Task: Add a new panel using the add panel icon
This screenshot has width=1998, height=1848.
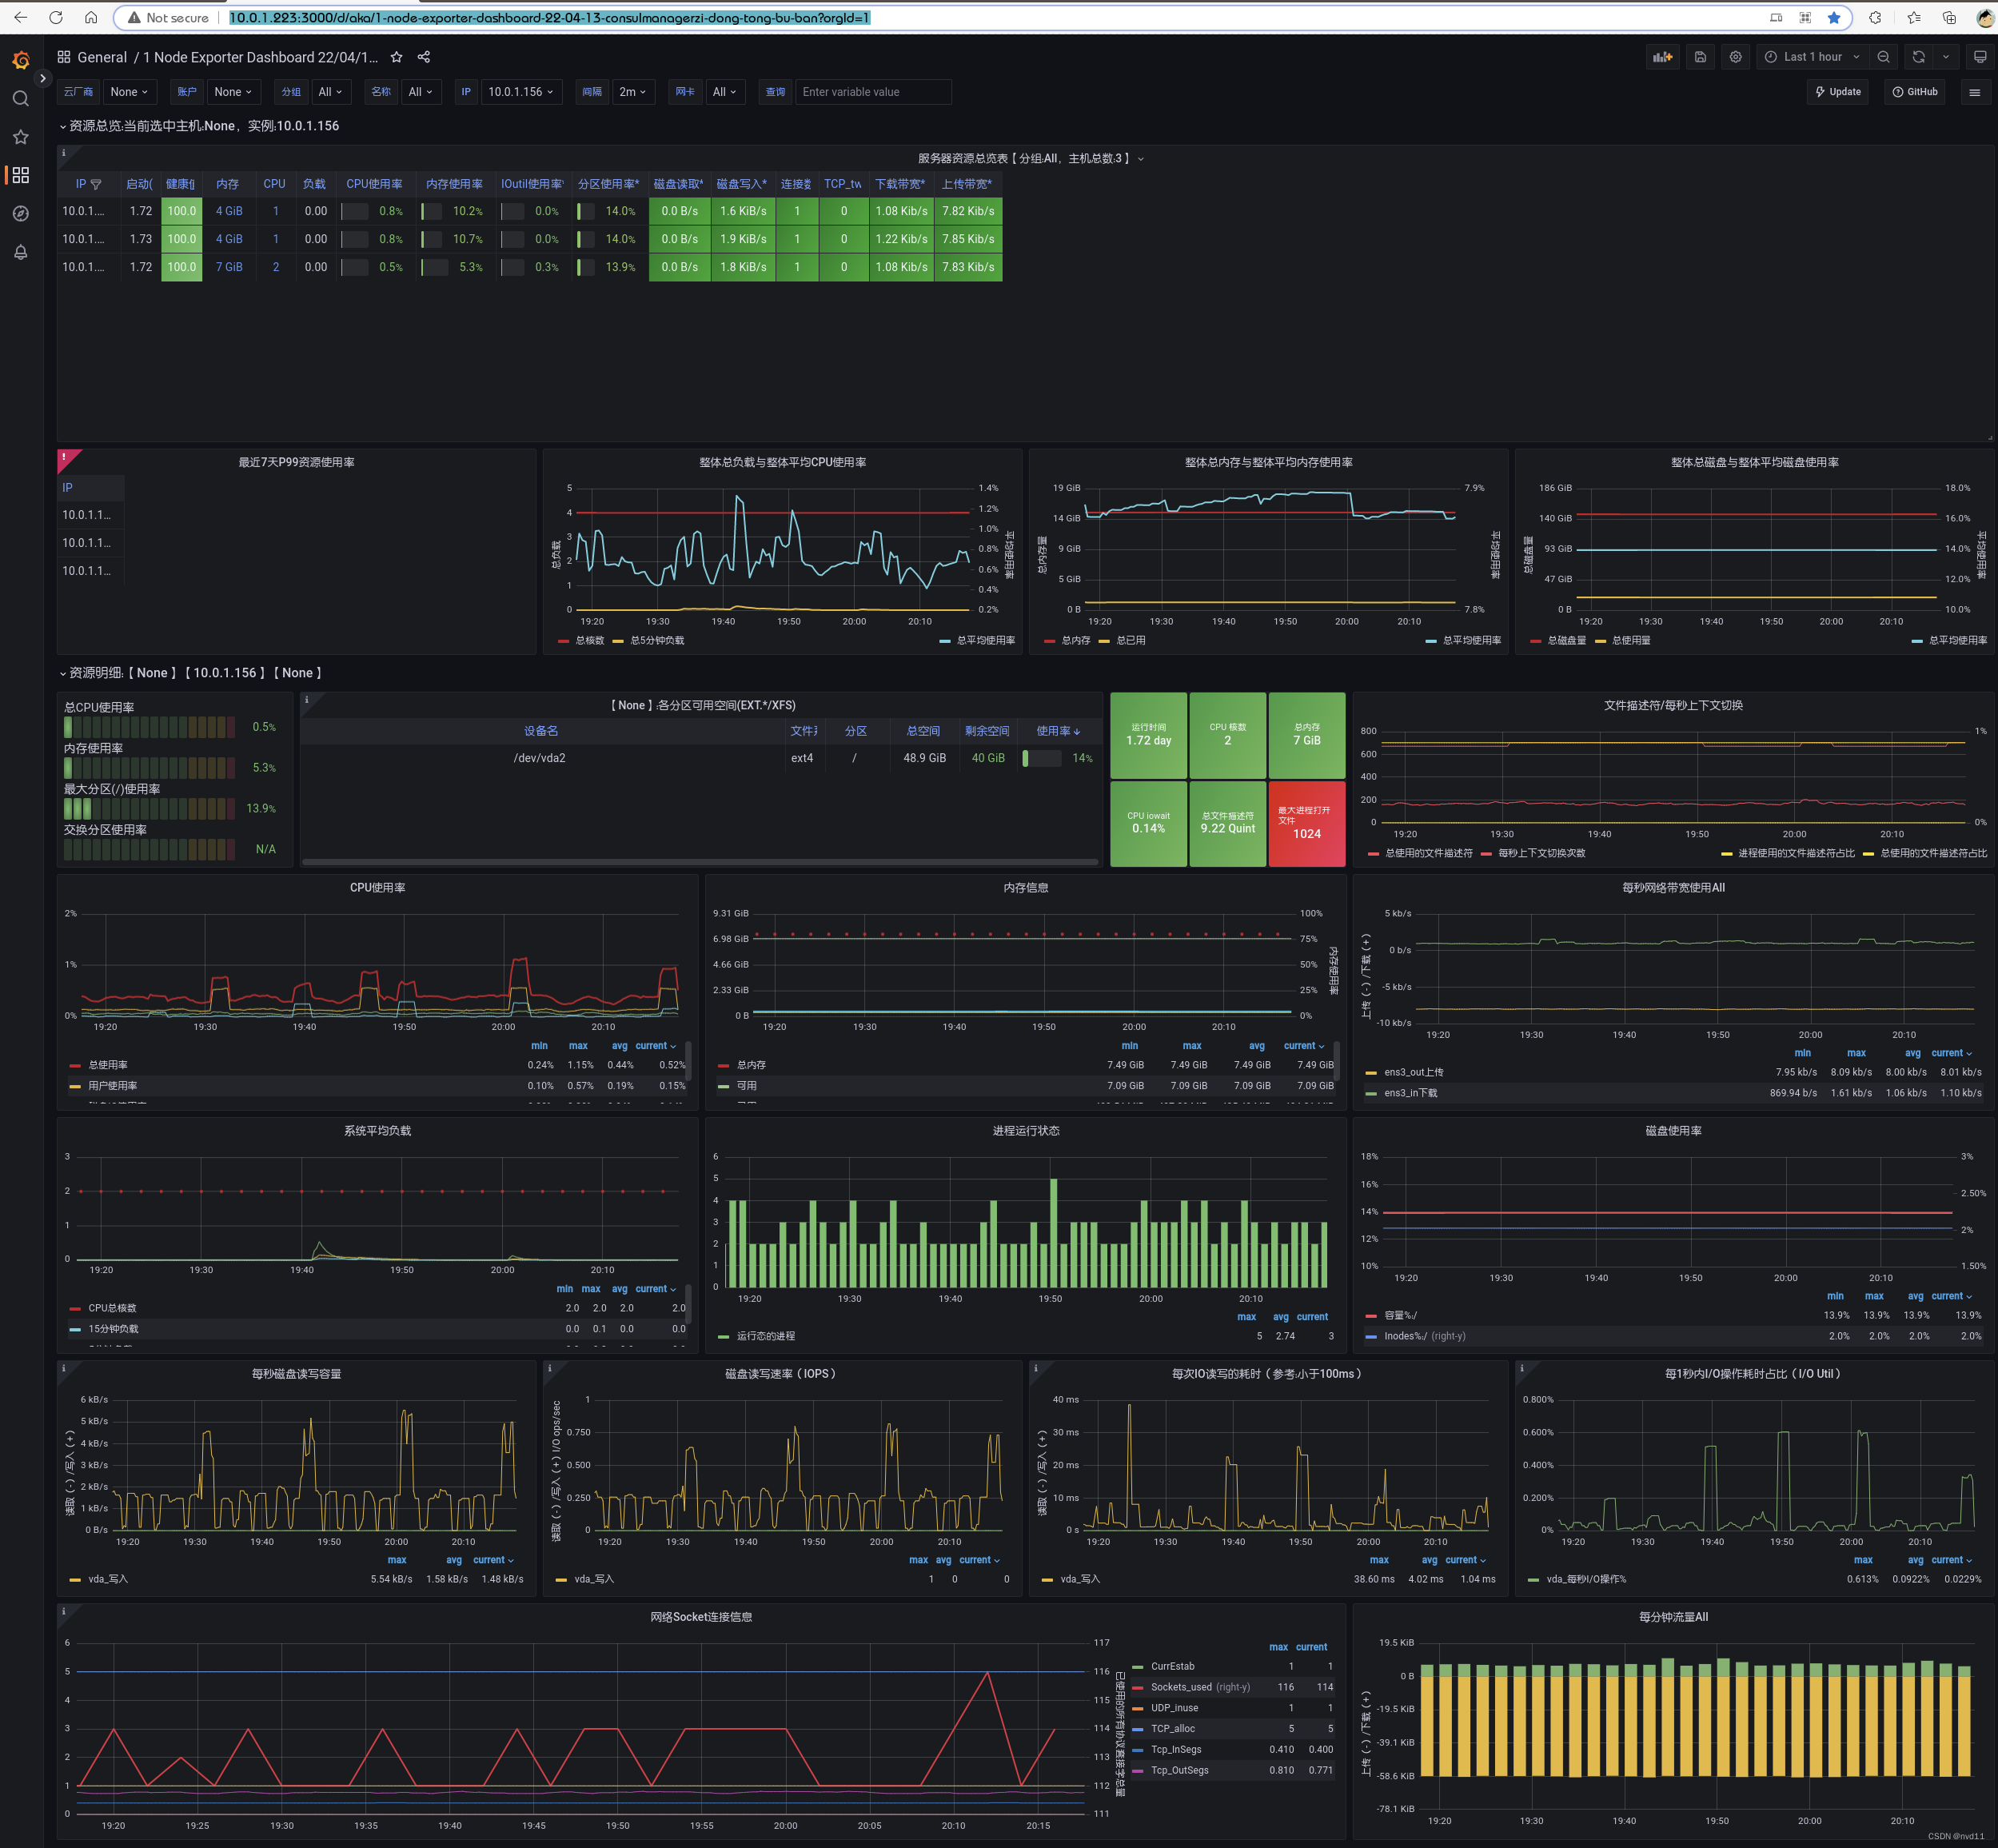Action: point(1663,57)
